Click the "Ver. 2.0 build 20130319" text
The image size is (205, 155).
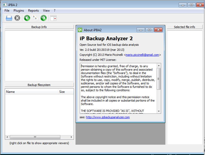(x=95, y=50)
